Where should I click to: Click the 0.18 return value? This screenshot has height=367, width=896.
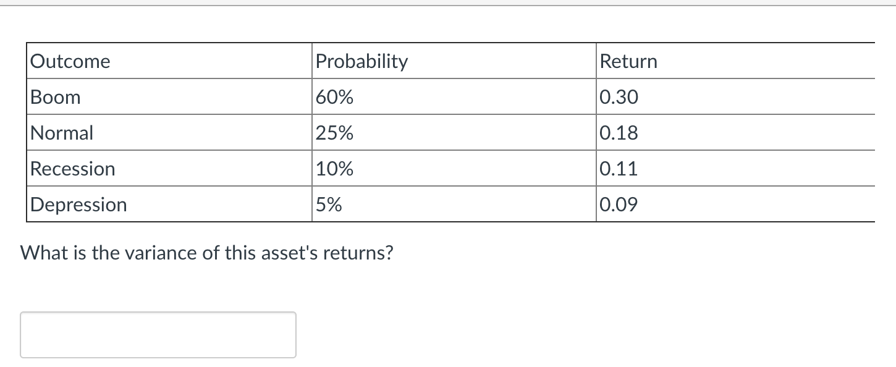click(x=618, y=132)
